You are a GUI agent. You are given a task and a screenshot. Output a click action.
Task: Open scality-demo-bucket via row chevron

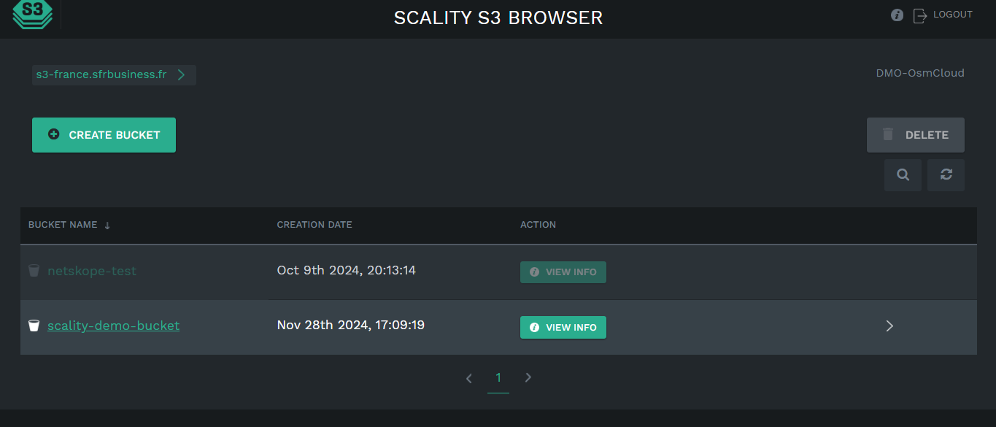889,326
